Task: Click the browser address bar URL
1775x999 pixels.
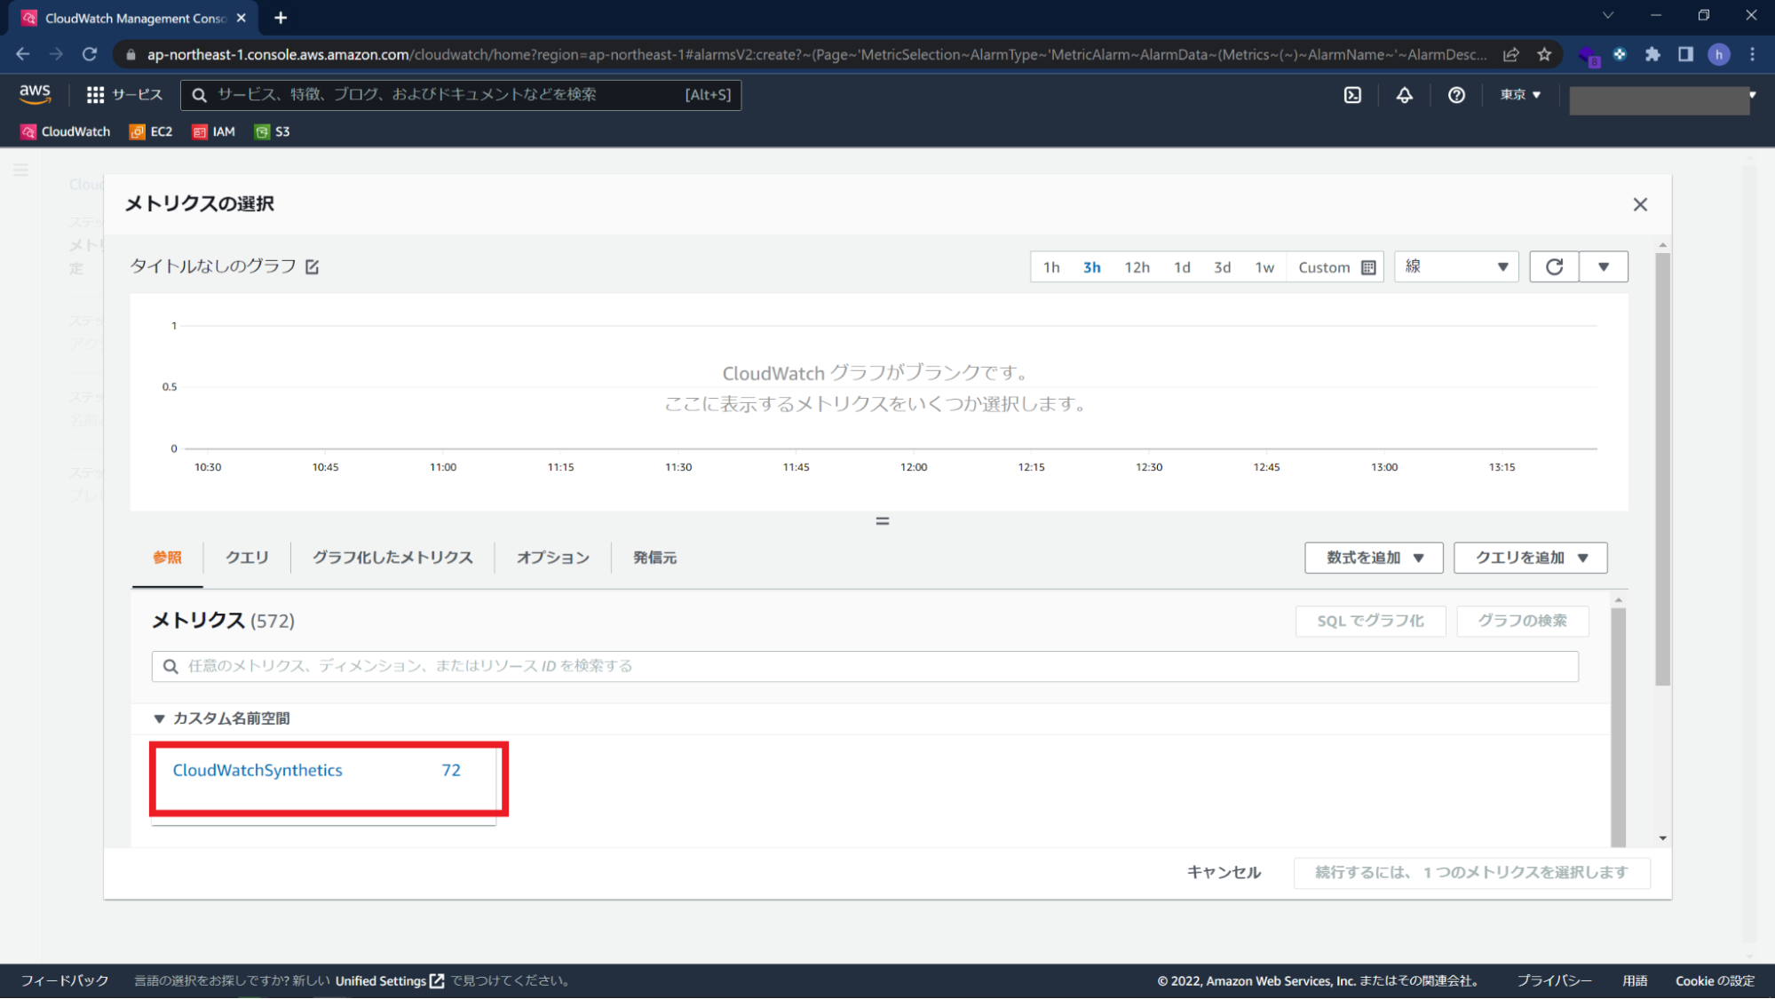Action: point(816,54)
